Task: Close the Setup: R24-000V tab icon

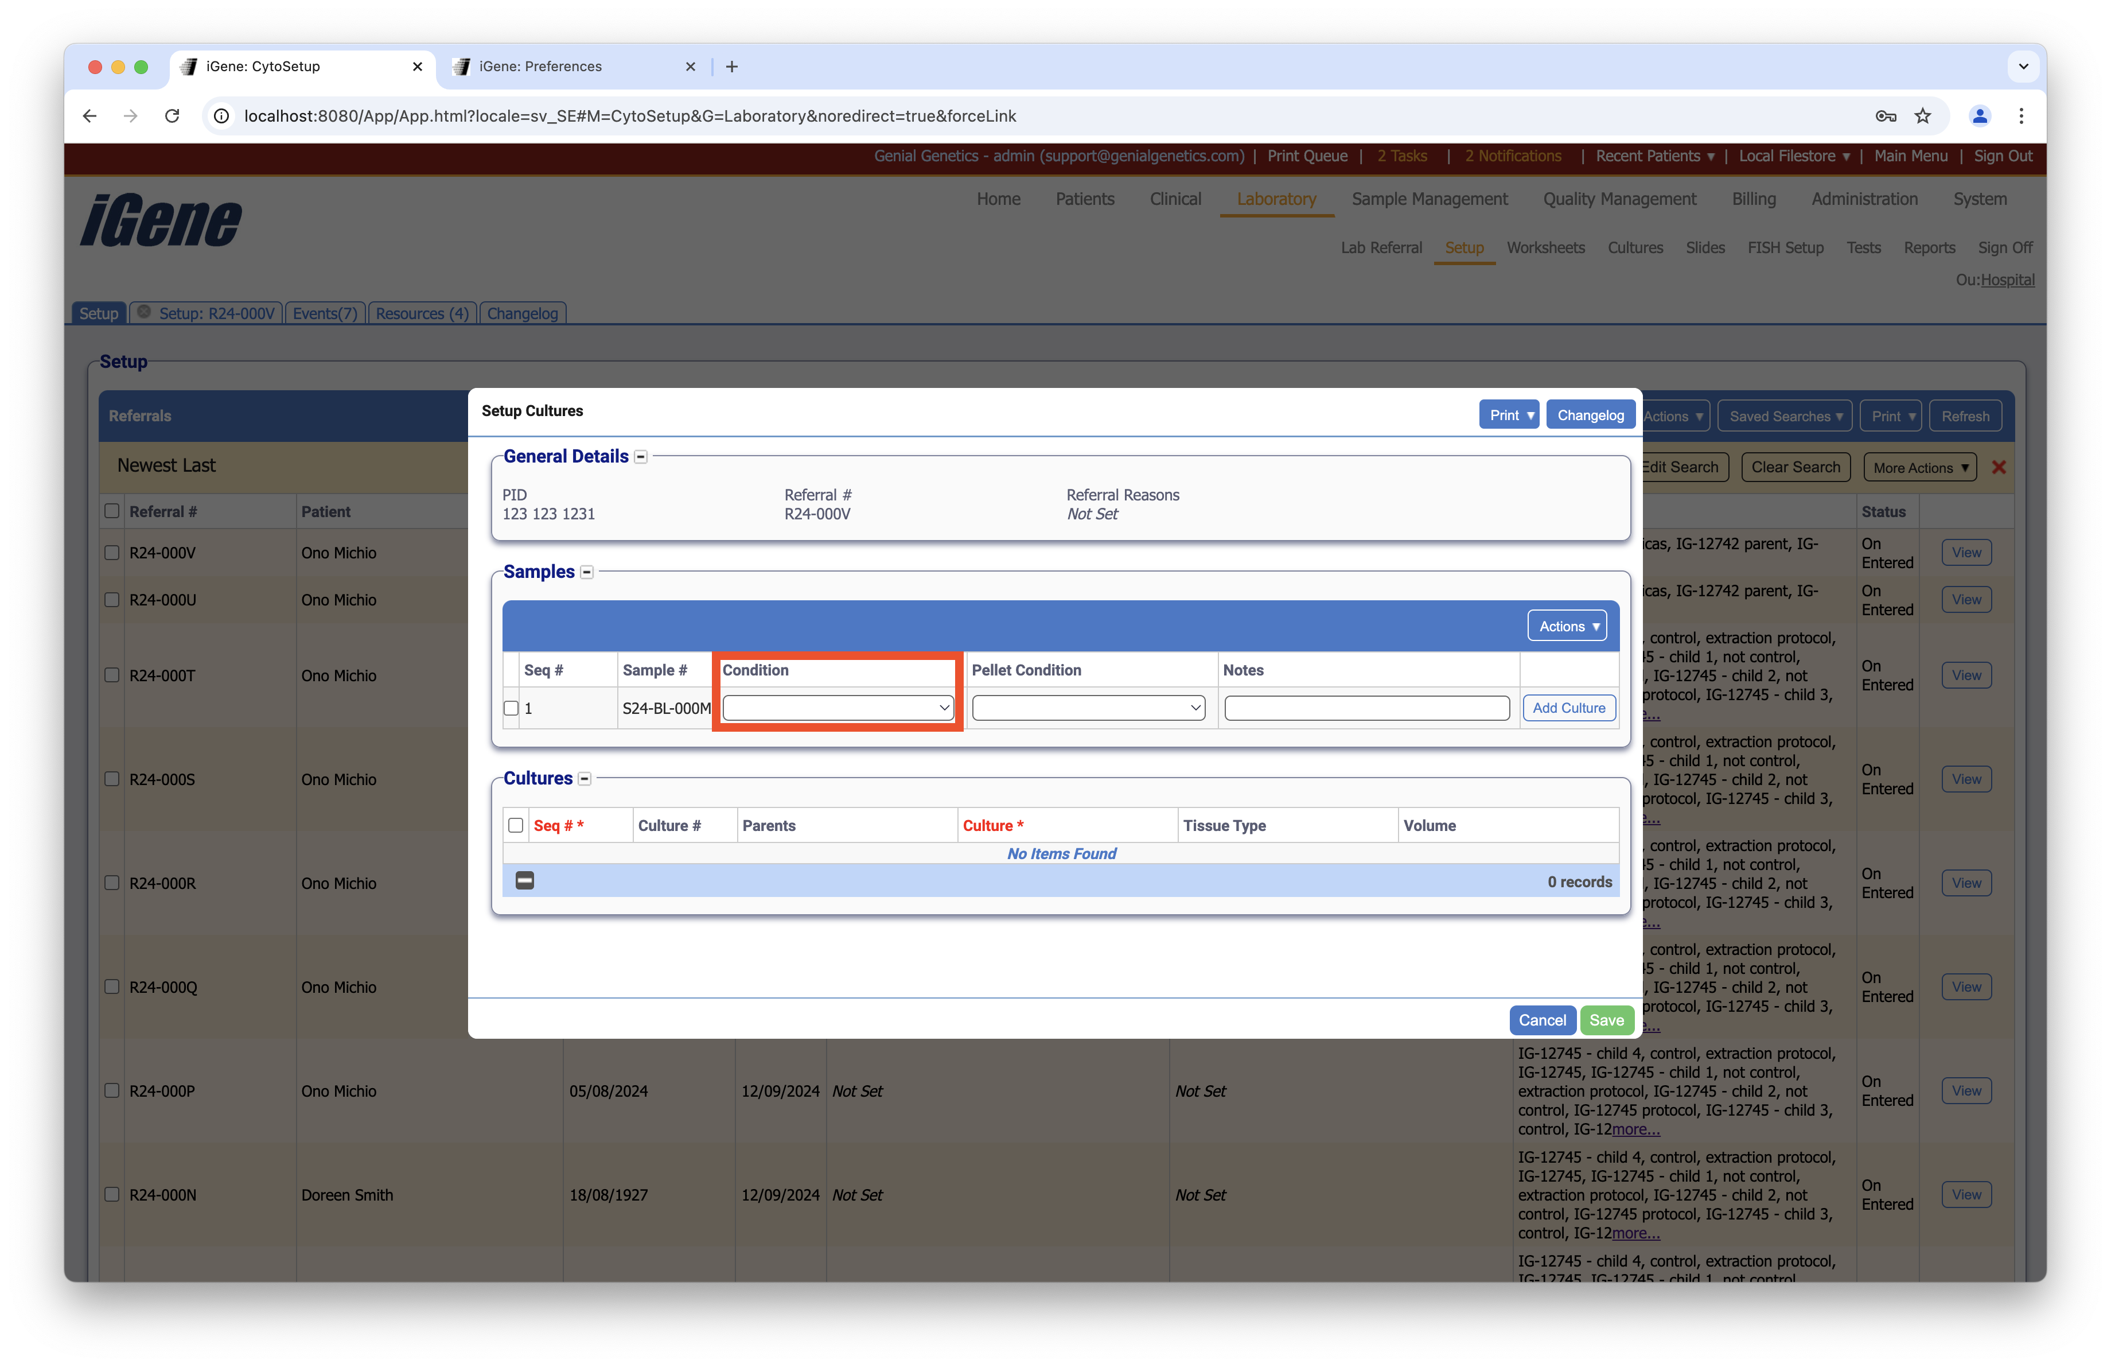Action: click(x=143, y=312)
